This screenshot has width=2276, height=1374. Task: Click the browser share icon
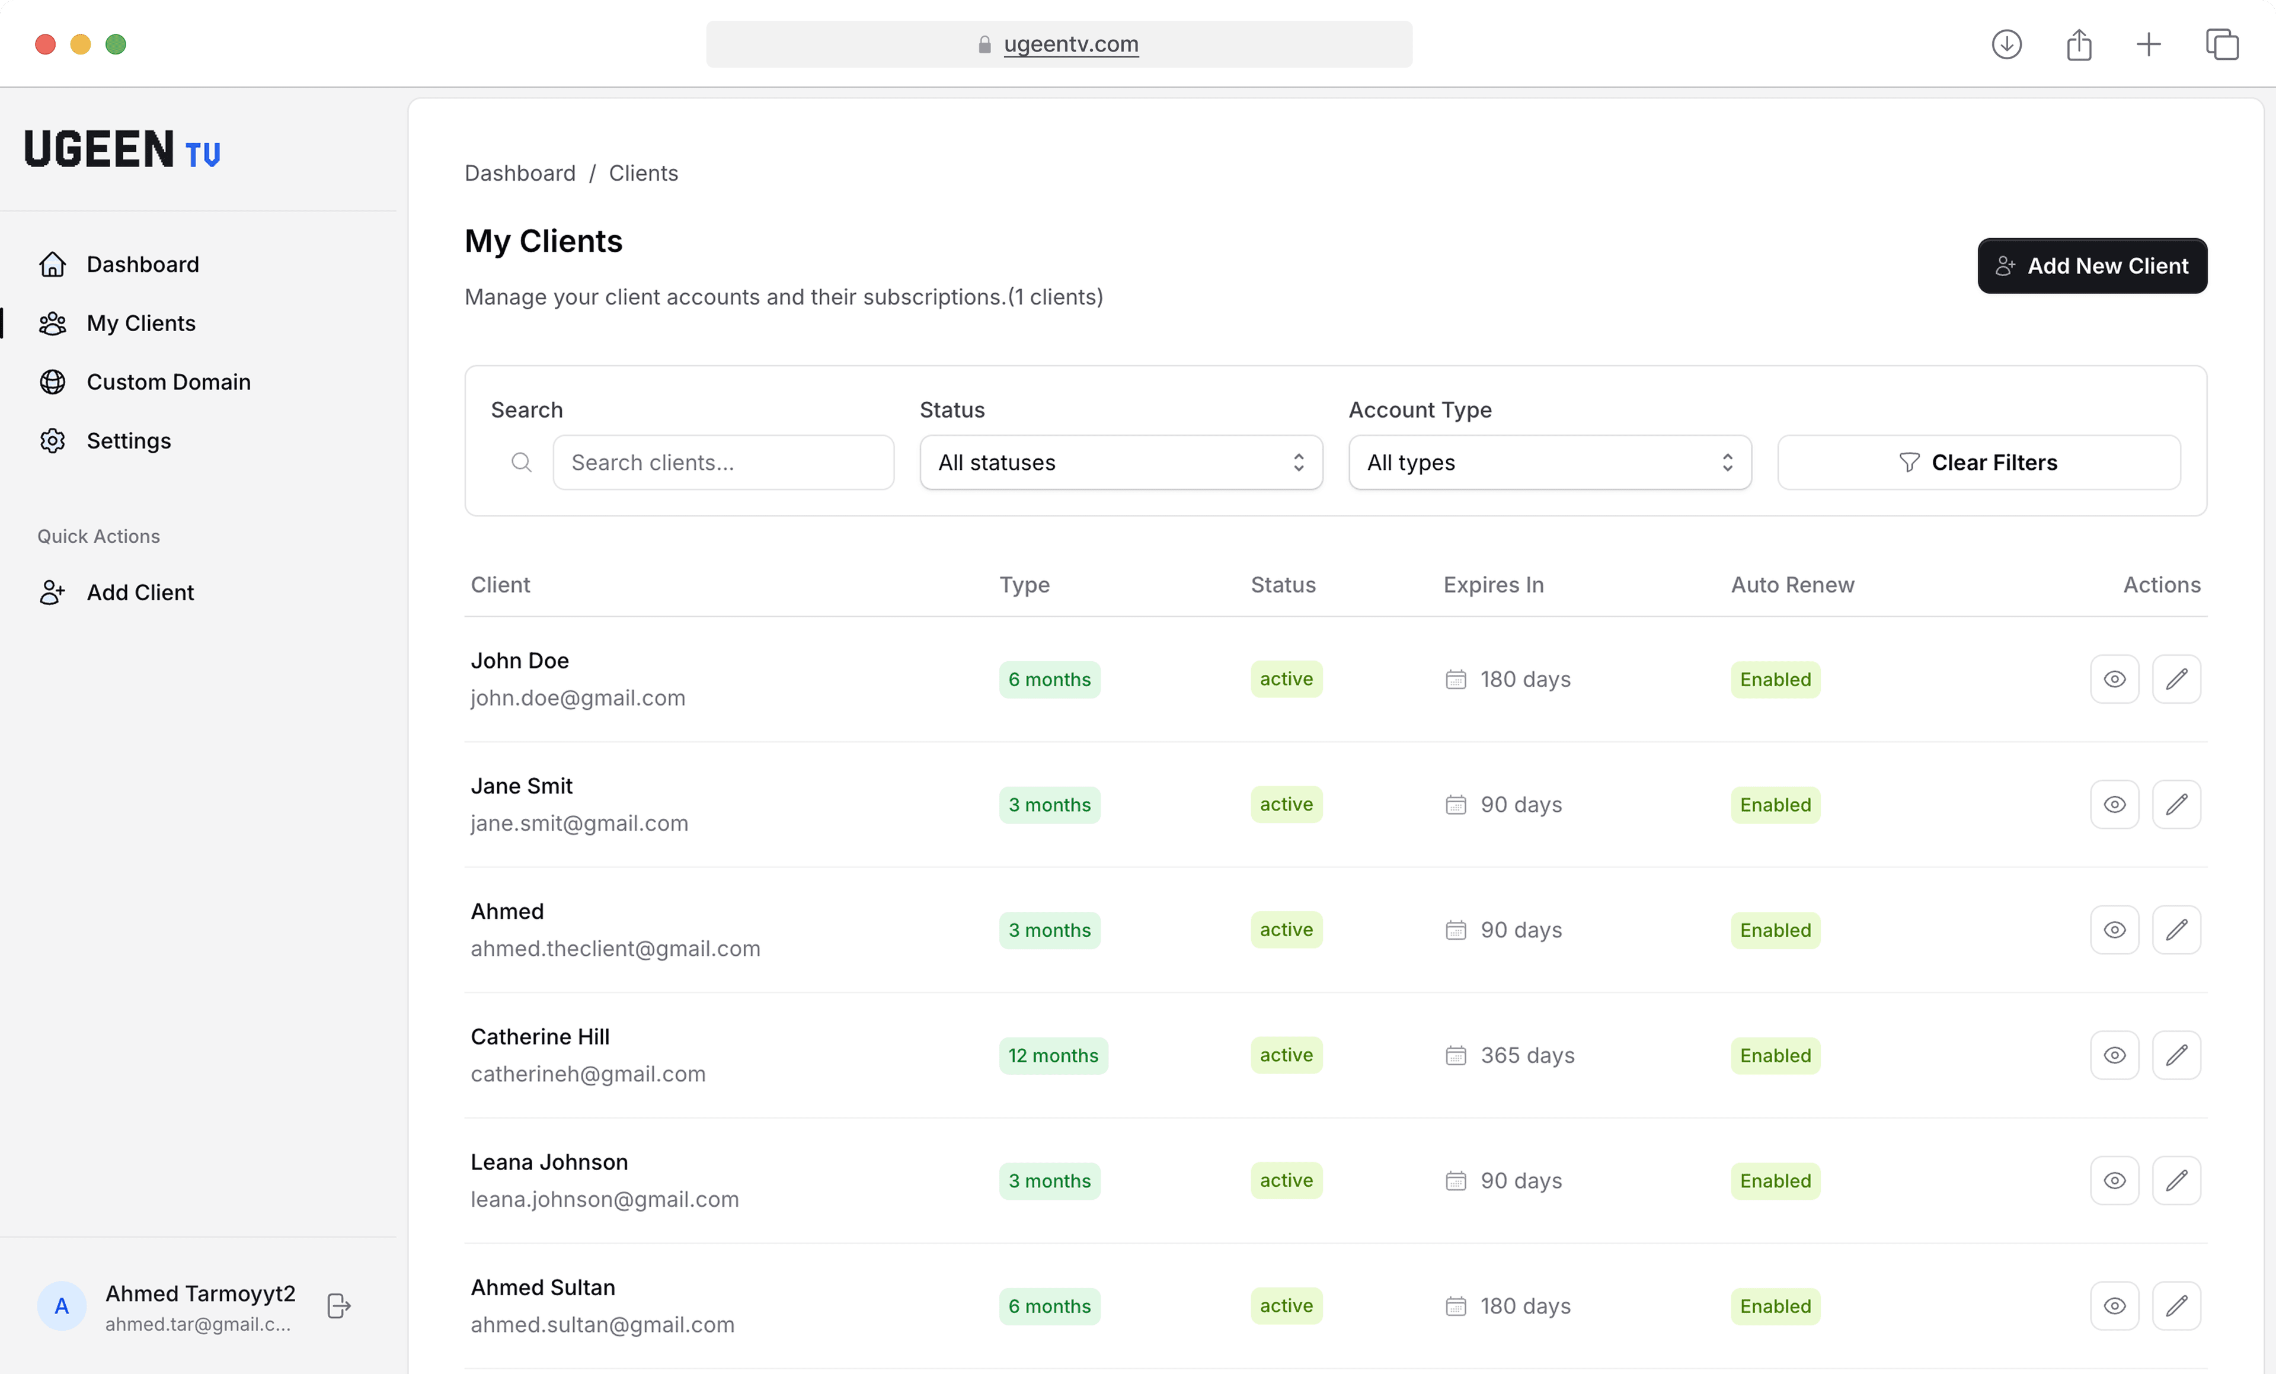2078,44
